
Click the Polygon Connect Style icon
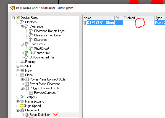coord(27,88)
